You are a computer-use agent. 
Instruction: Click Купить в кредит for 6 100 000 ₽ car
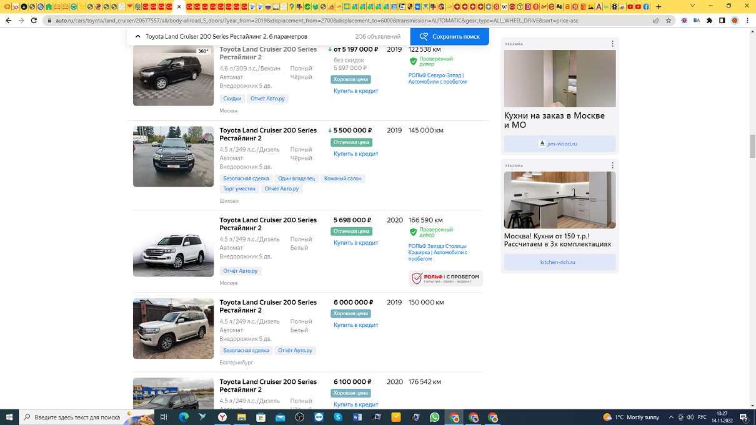pyautogui.click(x=356, y=404)
